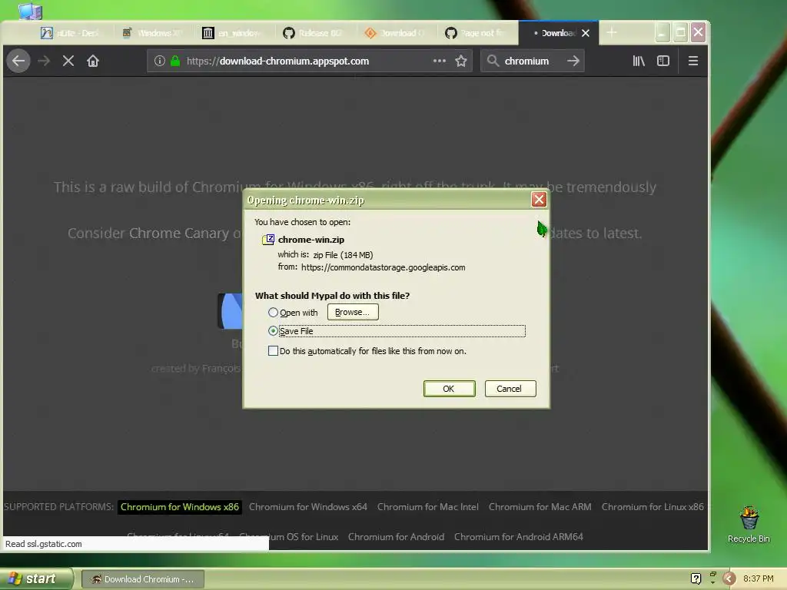
Task: Open page actions three-dot menu
Action: click(x=439, y=61)
